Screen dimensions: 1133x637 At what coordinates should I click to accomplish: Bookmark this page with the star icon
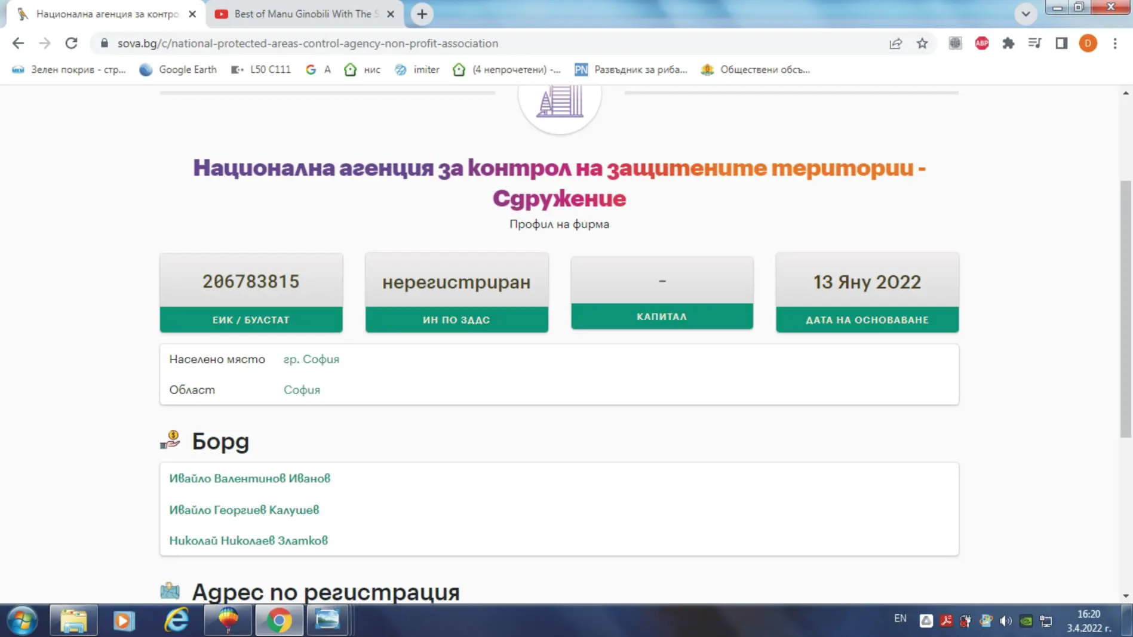coord(922,43)
